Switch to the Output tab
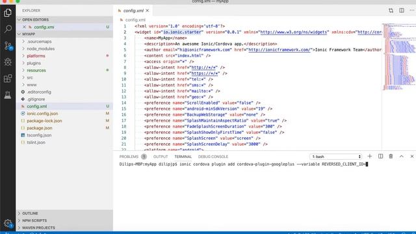This screenshot has height=234, width=416. coord(161,157)
